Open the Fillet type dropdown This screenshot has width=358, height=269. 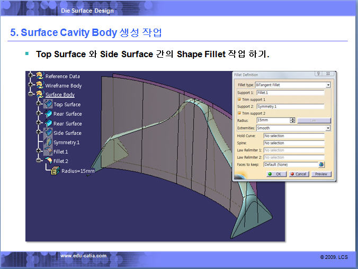pos(328,85)
